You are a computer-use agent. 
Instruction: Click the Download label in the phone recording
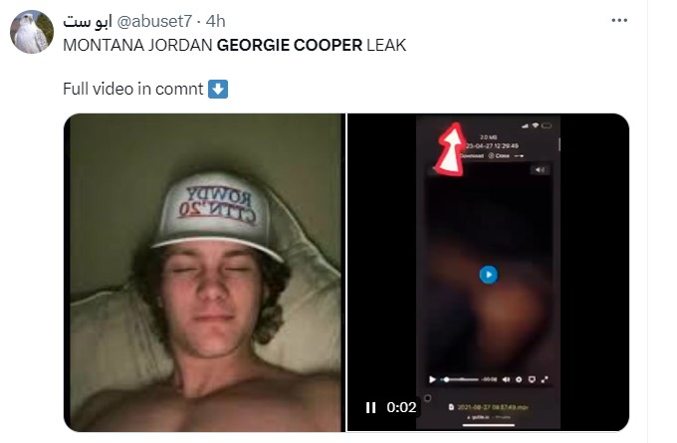tap(472, 156)
